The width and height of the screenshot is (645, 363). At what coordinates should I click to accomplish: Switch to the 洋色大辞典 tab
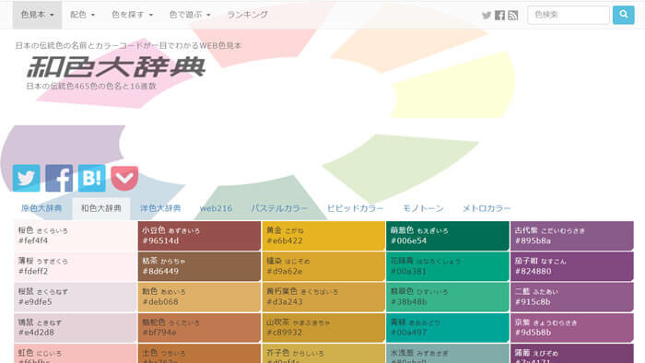(x=160, y=208)
